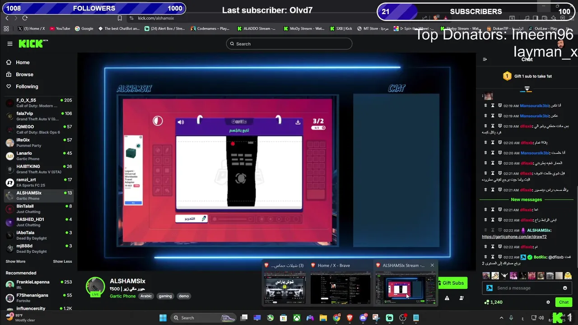Show hidden system tray icons

[502, 318]
